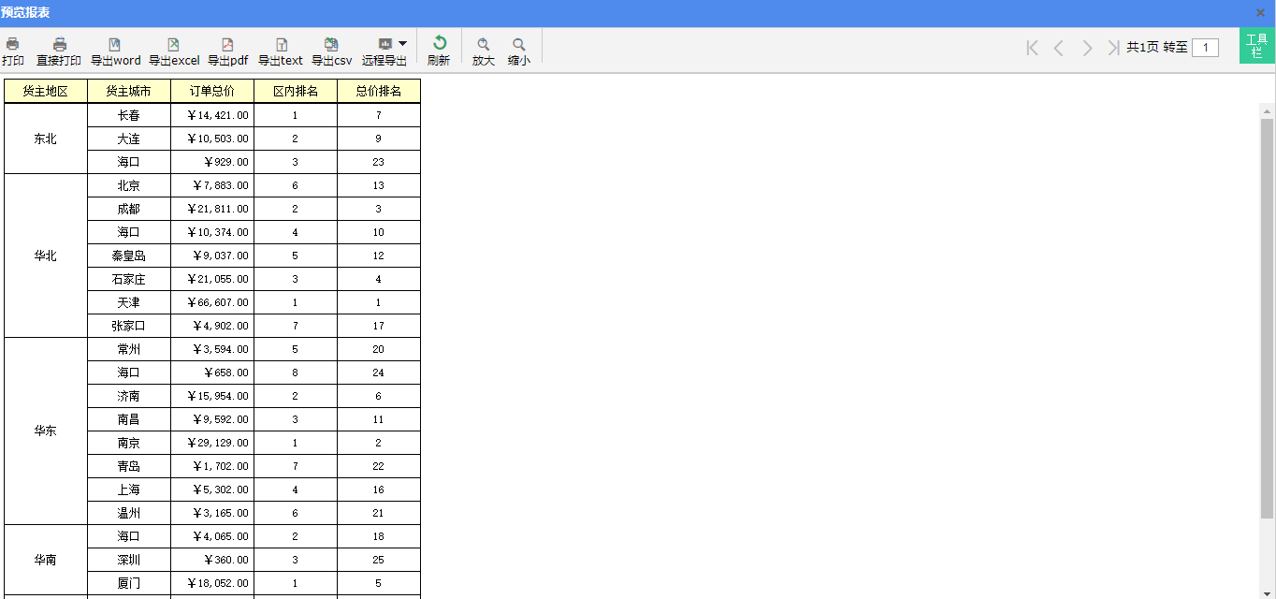Click the ￥15,954.00 price cell
Viewport: 1276px width, 599px height.
pyautogui.click(x=212, y=396)
